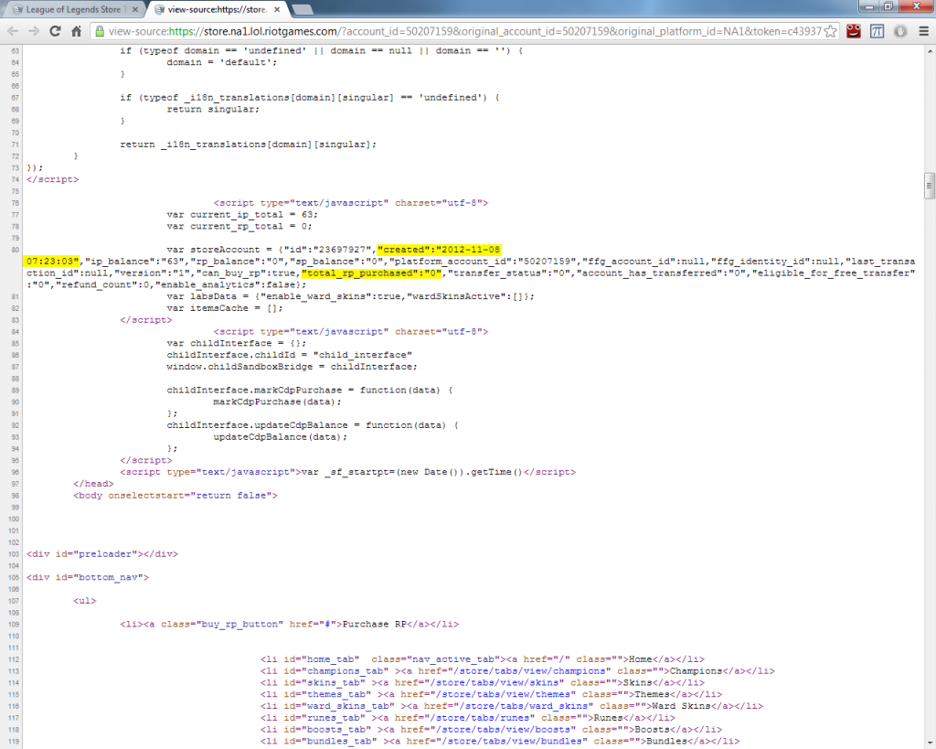This screenshot has width=936, height=749.
Task: Click the browser back arrow
Action: pos(14,30)
